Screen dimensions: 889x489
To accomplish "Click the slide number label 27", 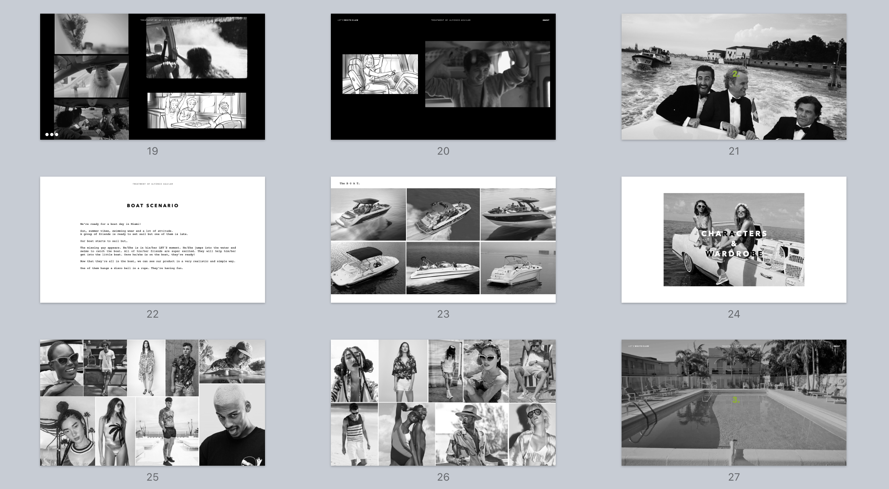I will (734, 477).
